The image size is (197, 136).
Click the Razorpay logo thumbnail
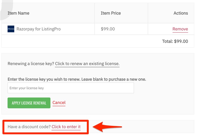click(x=11, y=29)
